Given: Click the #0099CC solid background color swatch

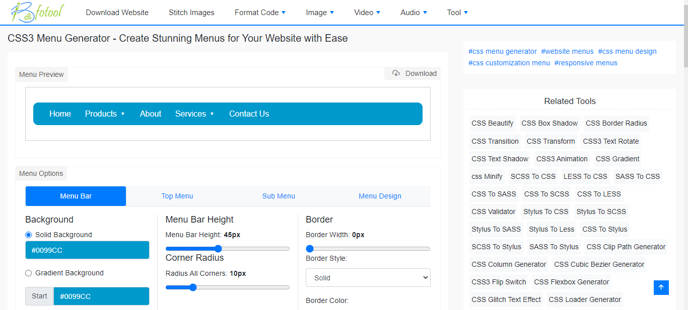Looking at the screenshot, I should point(87,250).
